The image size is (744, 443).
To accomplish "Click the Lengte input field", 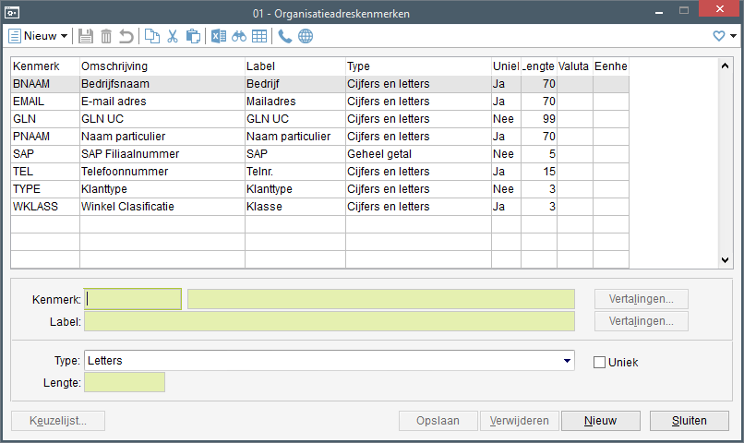I will click(125, 382).
